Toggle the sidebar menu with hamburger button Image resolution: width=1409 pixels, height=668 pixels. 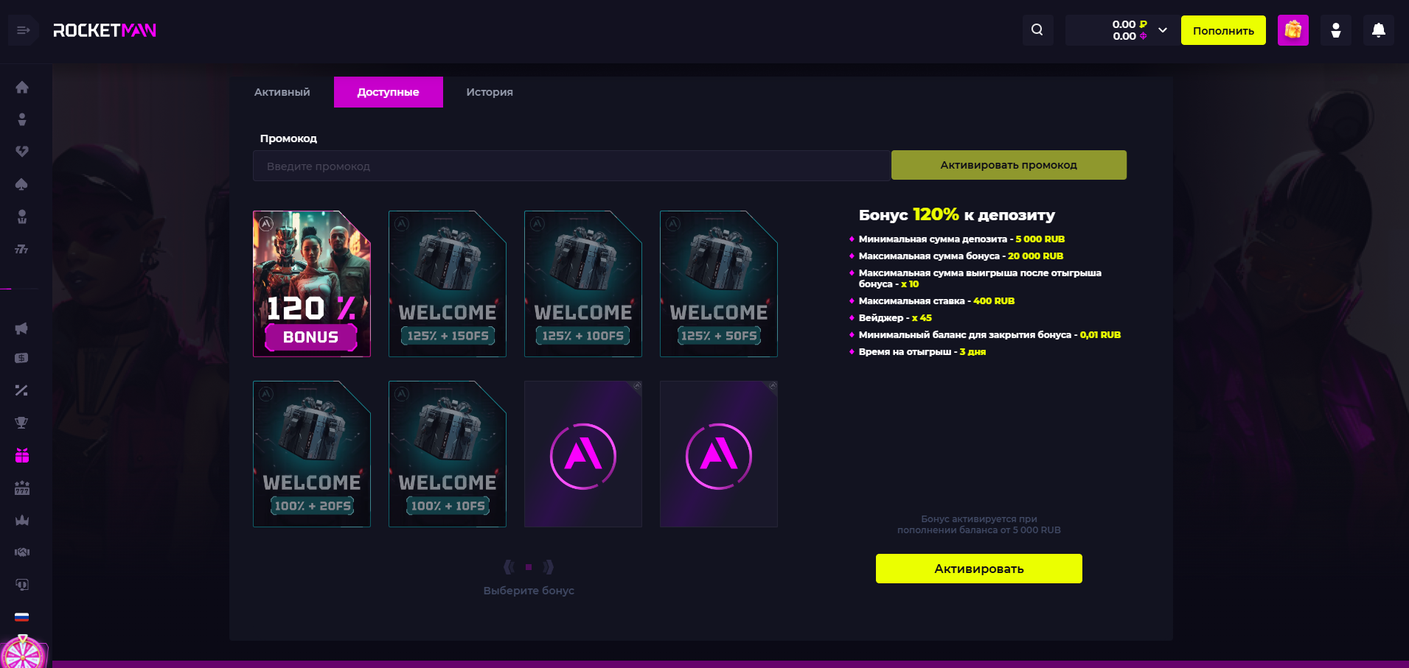pos(23,30)
